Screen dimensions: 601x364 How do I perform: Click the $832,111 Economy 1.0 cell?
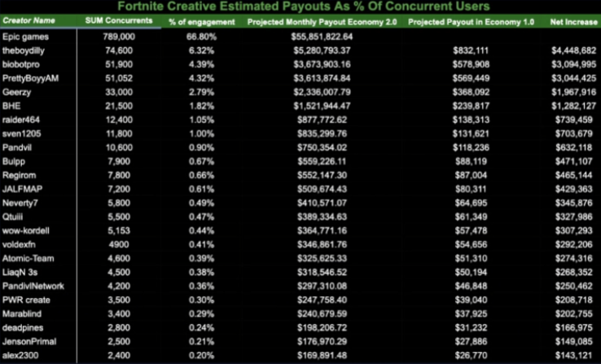pos(471,50)
